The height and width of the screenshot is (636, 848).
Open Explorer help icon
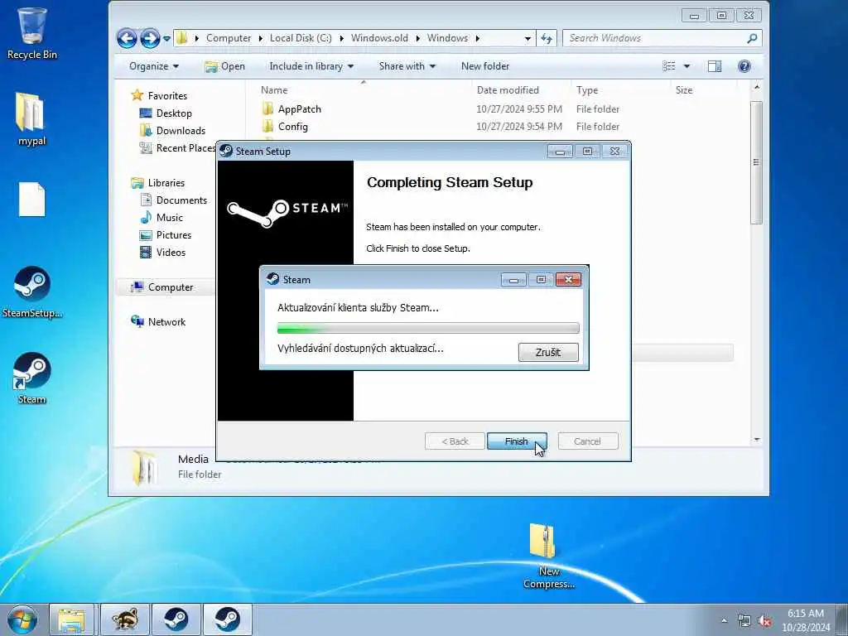(744, 66)
